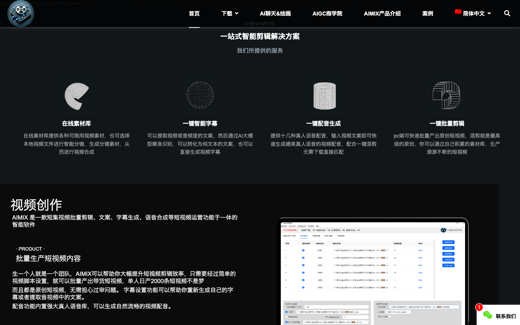Open the AIGC商学院 menu item

[327, 13]
